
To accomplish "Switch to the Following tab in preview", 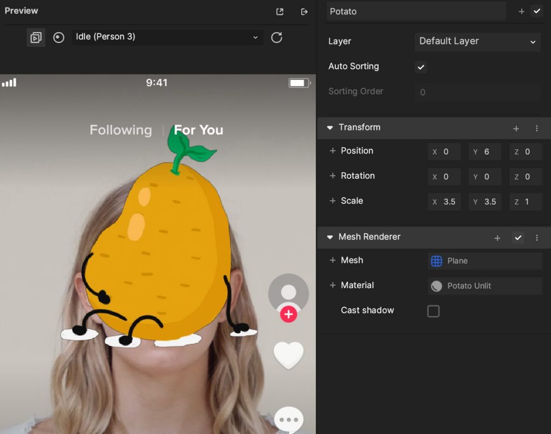I will click(121, 130).
